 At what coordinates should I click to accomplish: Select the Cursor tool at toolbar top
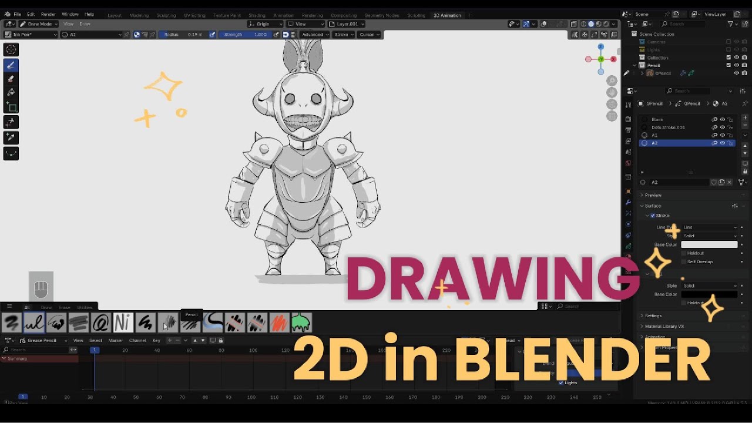[x=11, y=49]
